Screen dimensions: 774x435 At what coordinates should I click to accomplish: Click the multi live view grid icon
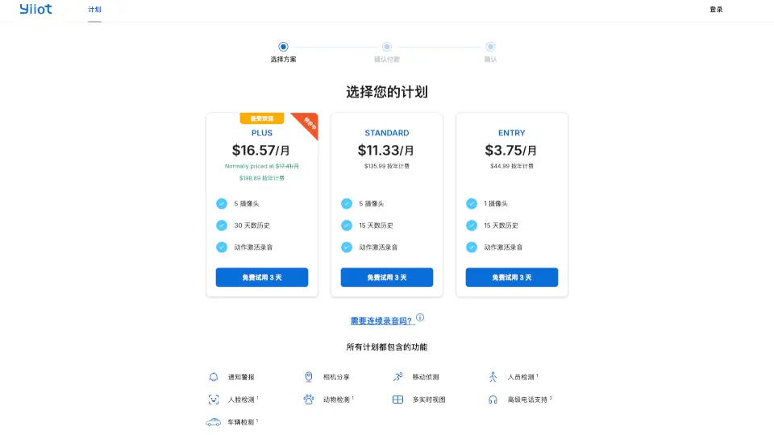point(397,400)
